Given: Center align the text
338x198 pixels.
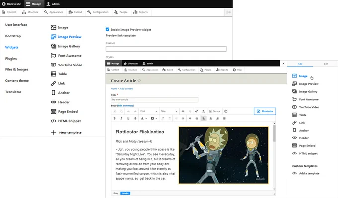Looking at the screenshot, I should [x=211, y=119].
